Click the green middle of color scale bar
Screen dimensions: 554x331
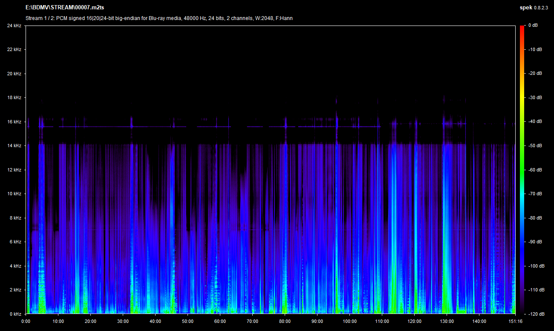(x=522, y=170)
